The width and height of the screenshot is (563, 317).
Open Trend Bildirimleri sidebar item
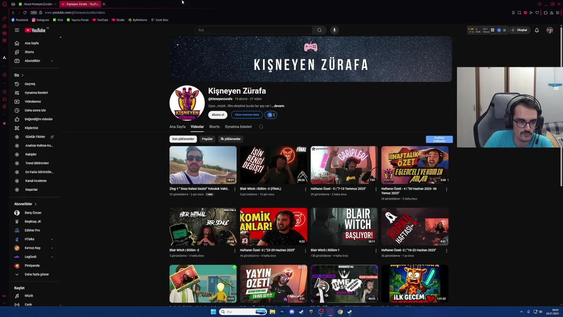(x=37, y=163)
